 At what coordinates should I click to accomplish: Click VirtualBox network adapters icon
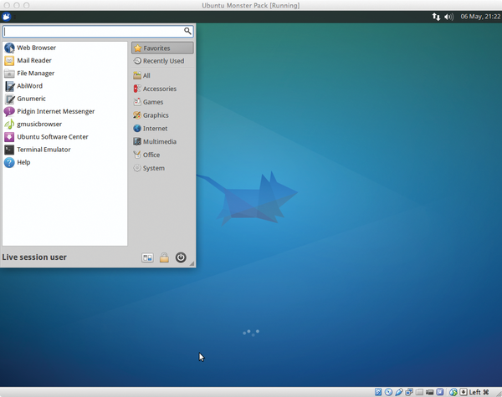[x=409, y=392]
